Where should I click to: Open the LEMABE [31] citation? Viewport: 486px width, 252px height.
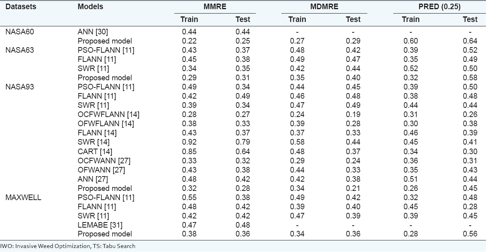click(x=100, y=225)
